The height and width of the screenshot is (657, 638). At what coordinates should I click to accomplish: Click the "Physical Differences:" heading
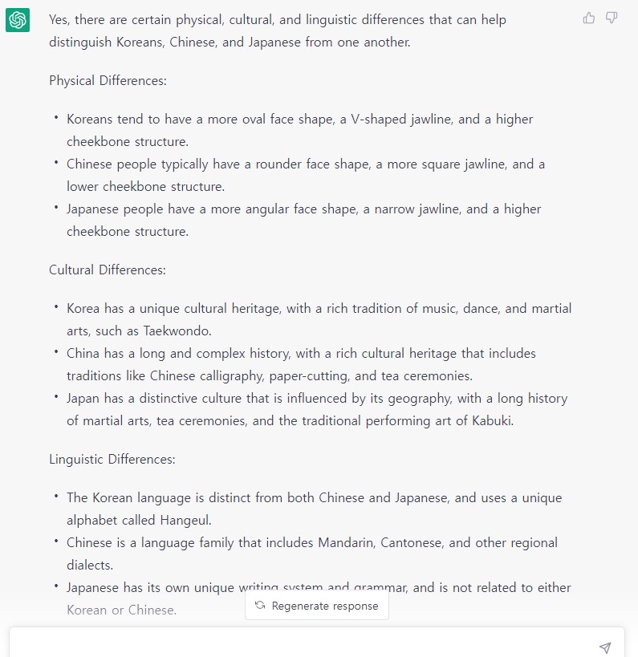click(x=108, y=81)
